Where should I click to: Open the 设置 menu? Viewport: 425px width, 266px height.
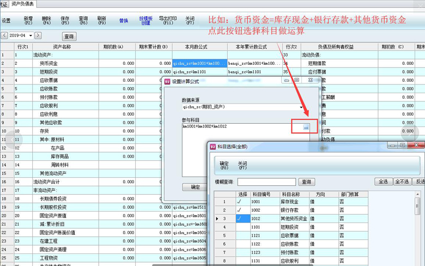(6, 21)
